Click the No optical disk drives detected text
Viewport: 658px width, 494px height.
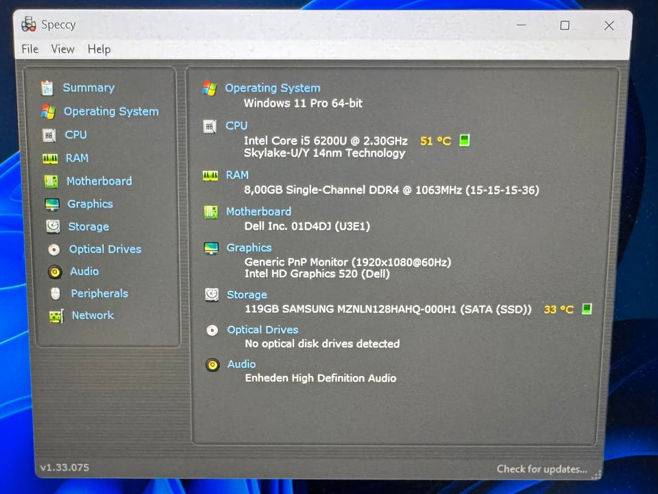322,344
